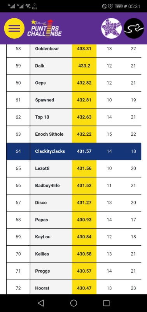This screenshot has width=147, height=312.
Task: Tap the black racetrack circle icon
Action: pos(134,28)
